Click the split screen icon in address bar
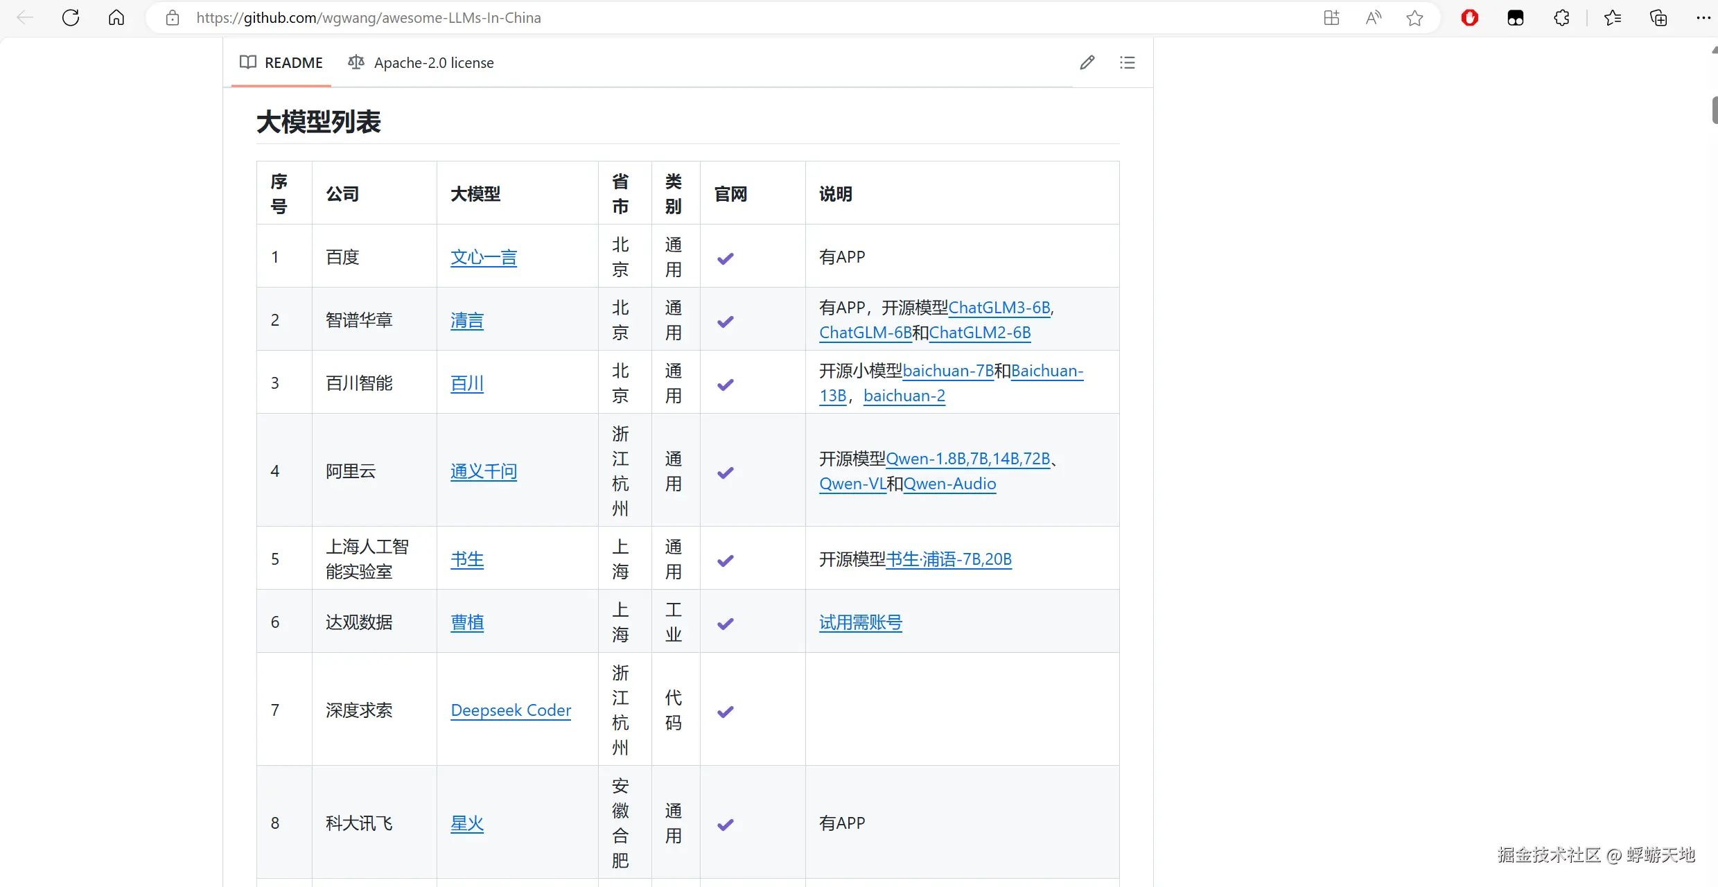This screenshot has width=1718, height=887. 1331,18
